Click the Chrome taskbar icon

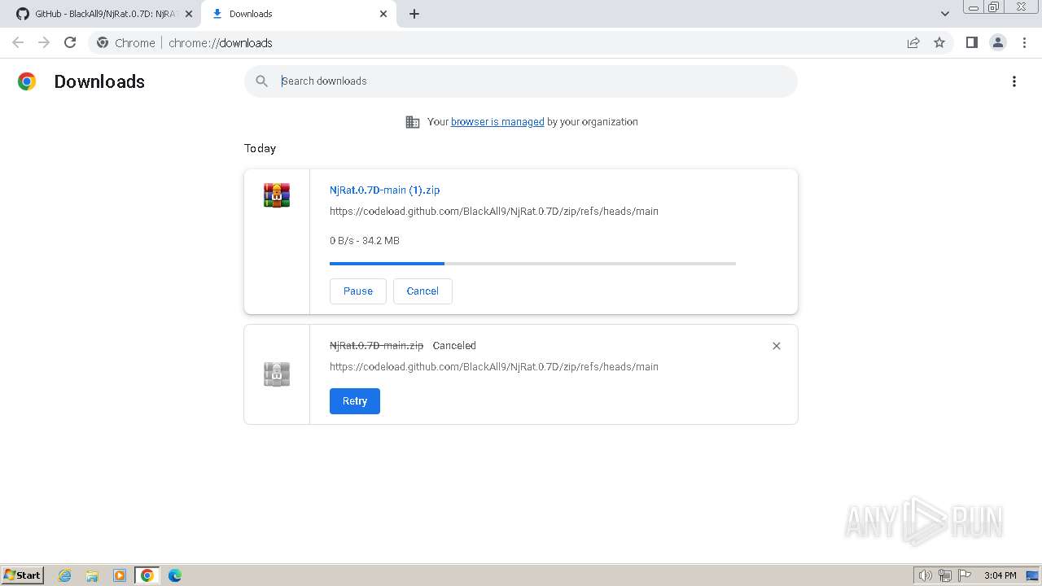click(x=147, y=575)
